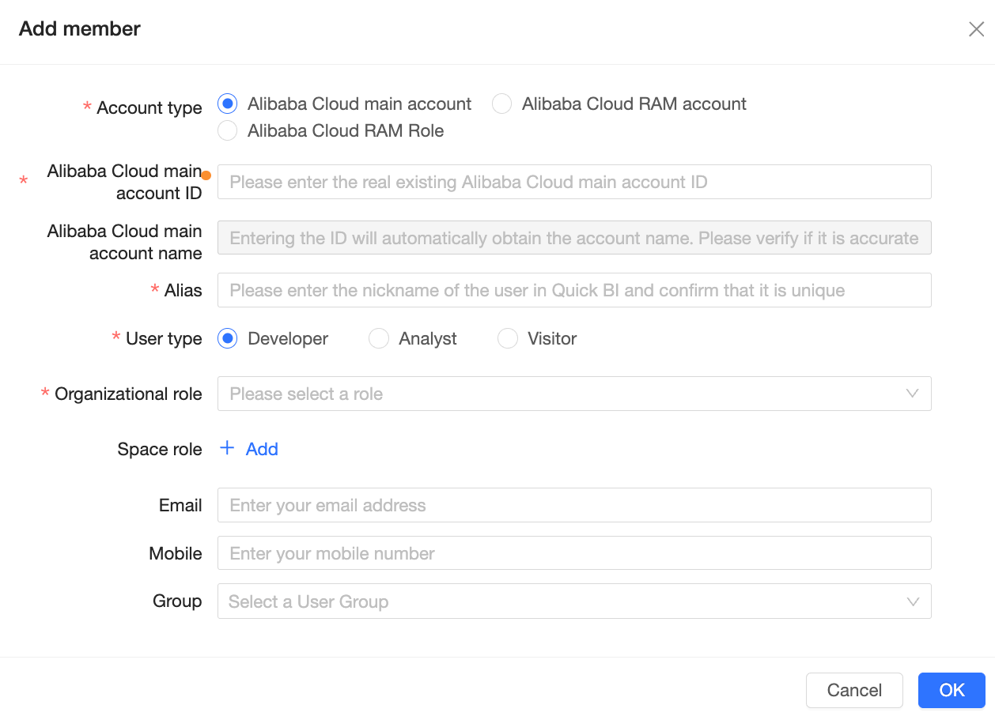Set user type to Visitor

click(x=507, y=339)
